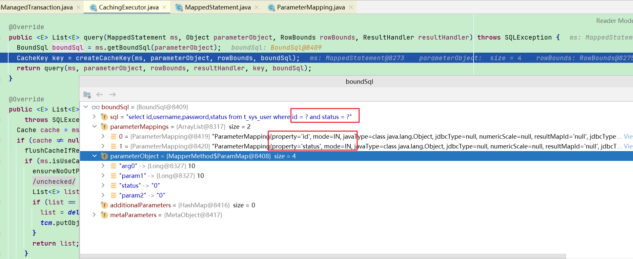Select the additionalParameters HashMap row

tap(357, 205)
